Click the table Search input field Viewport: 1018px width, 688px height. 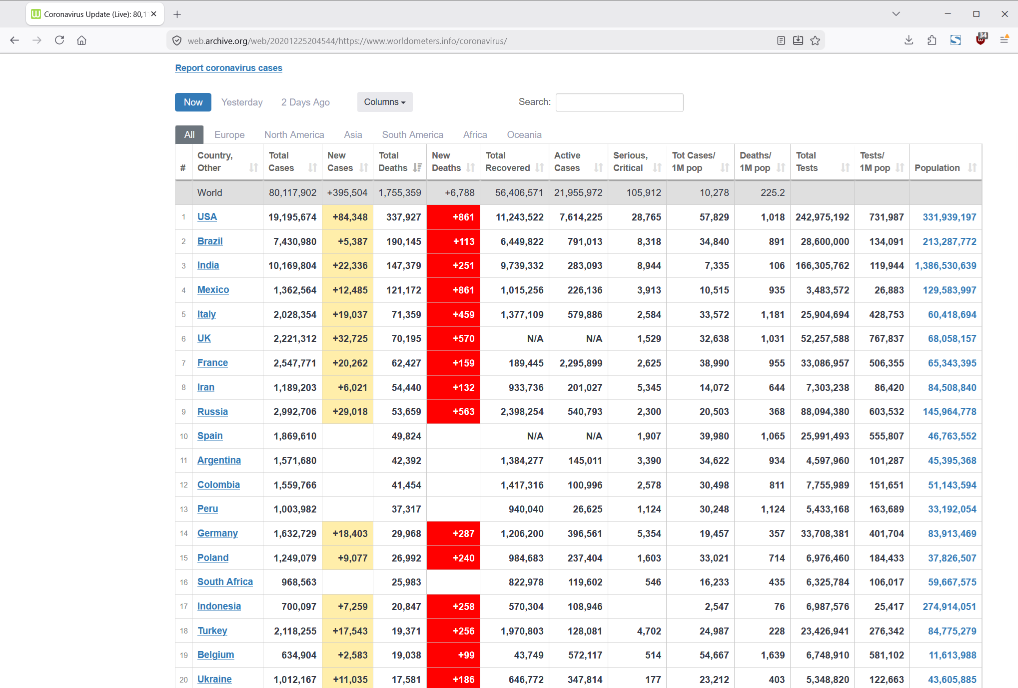click(x=619, y=102)
